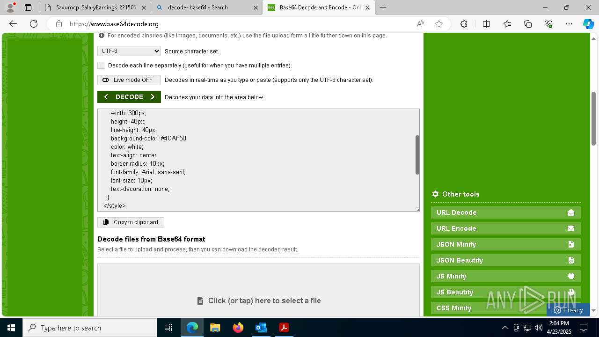Click inside the decoded output text area
Viewport: 599px width, 337px height.
tap(256, 160)
